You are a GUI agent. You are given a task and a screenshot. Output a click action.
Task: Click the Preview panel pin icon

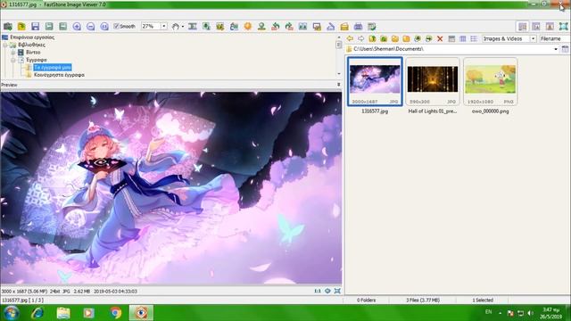(339, 85)
